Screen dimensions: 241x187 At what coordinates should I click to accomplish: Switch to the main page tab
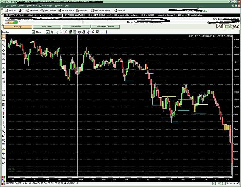point(18,27)
